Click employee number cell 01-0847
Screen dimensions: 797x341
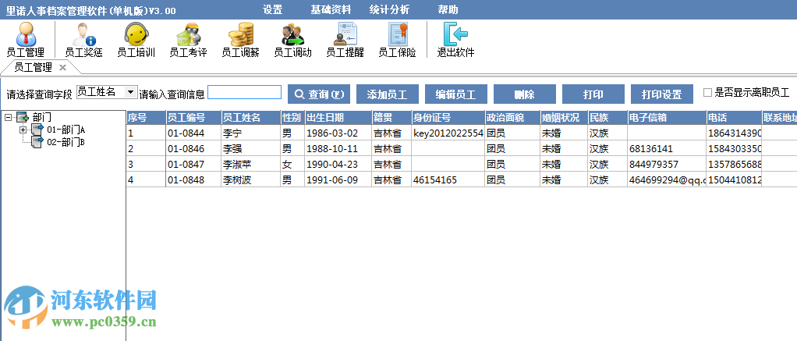pyautogui.click(x=193, y=165)
